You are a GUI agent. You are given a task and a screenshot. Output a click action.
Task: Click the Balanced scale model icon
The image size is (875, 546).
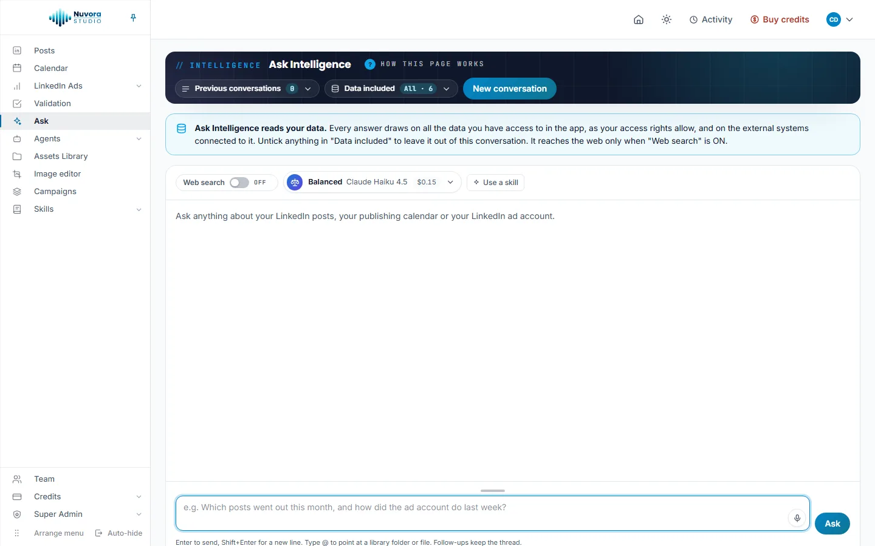(x=295, y=182)
